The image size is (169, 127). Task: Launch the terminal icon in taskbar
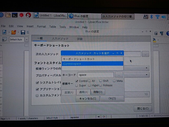pyautogui.click(x=15, y=15)
